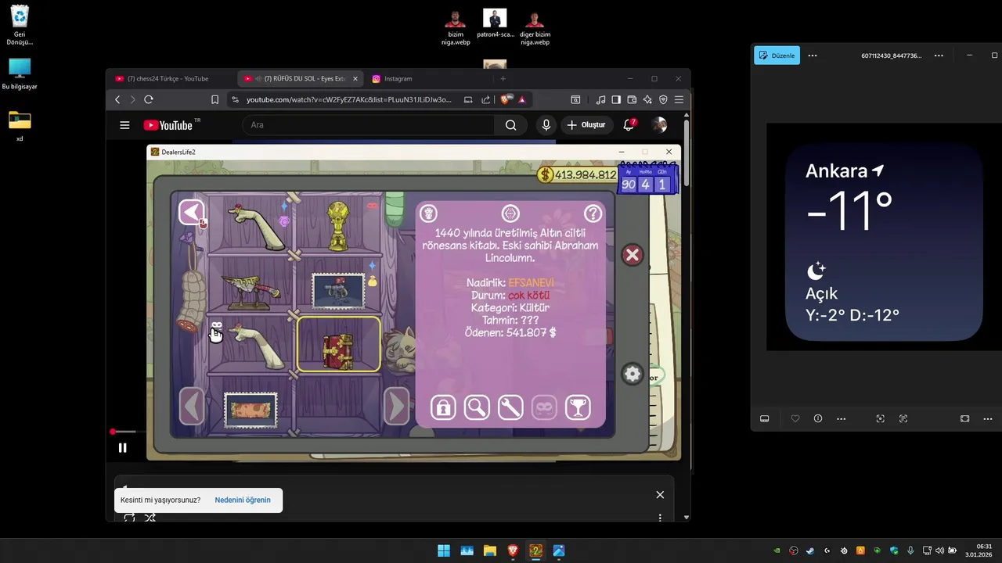Viewport: 1002px width, 563px height.
Task: Enter fullscreen with the Photos bottom-right icon
Action: (x=964, y=418)
